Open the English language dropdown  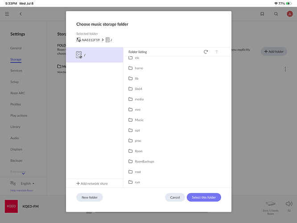coord(28,183)
